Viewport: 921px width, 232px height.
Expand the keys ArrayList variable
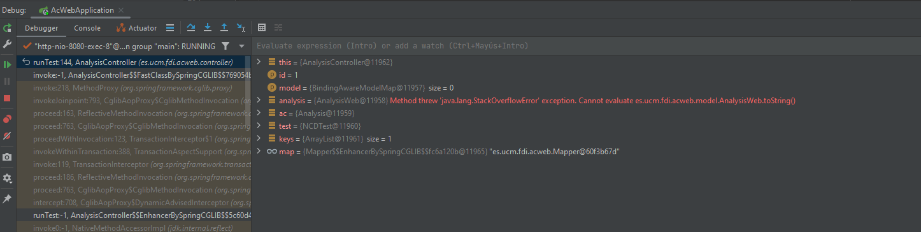point(259,138)
